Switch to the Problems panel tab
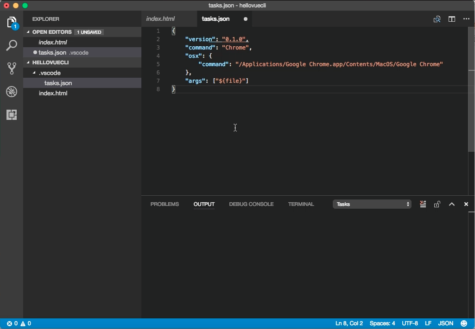The height and width of the screenshot is (329, 475). click(x=165, y=204)
